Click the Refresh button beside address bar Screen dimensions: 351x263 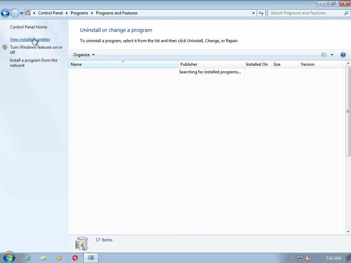tap(261, 13)
